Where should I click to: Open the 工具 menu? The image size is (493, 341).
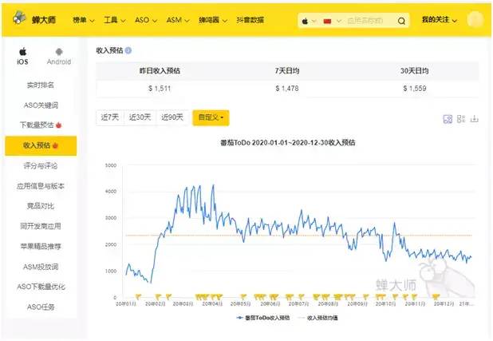[115, 20]
